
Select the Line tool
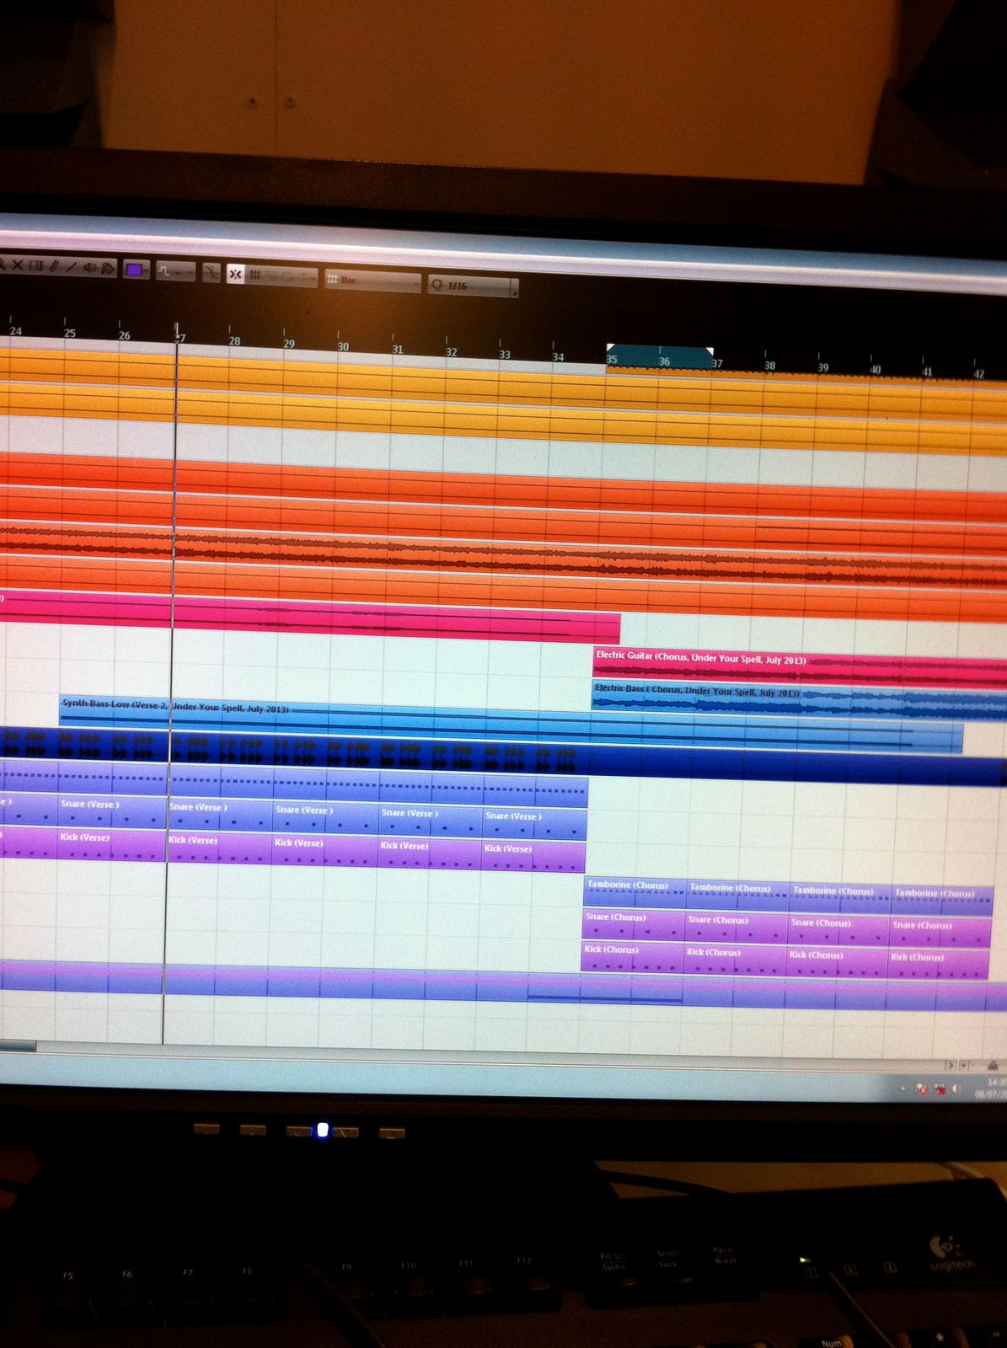(71, 268)
